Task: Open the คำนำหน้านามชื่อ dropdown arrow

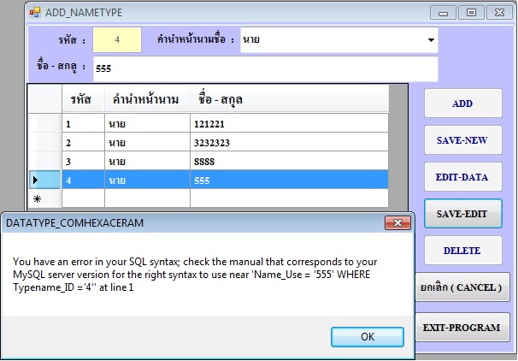Action: (429, 40)
